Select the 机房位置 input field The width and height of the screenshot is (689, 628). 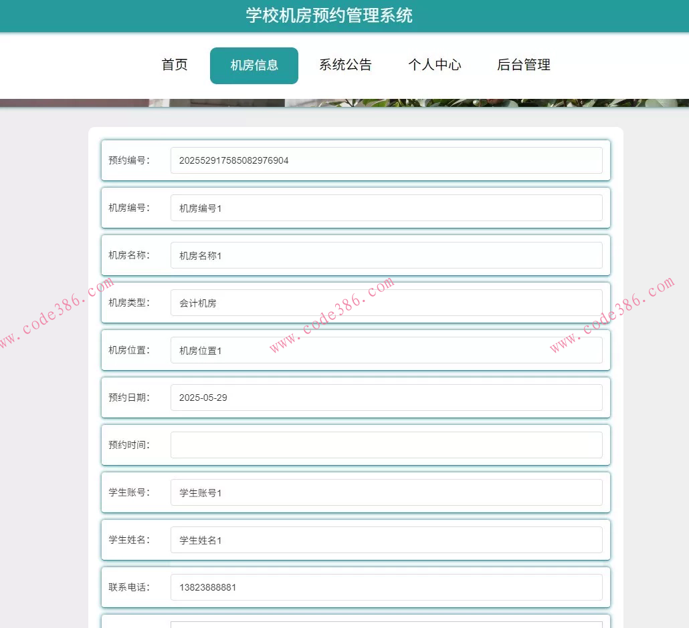(387, 350)
